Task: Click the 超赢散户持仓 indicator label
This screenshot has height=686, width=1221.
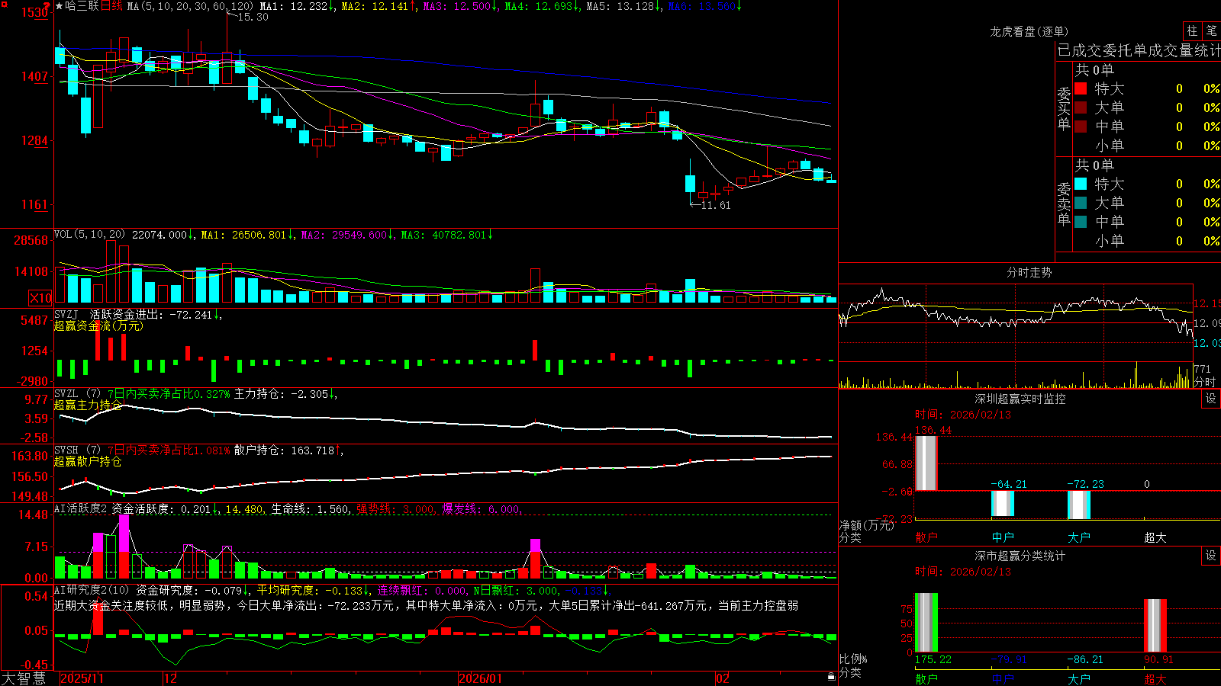Action: [x=88, y=461]
